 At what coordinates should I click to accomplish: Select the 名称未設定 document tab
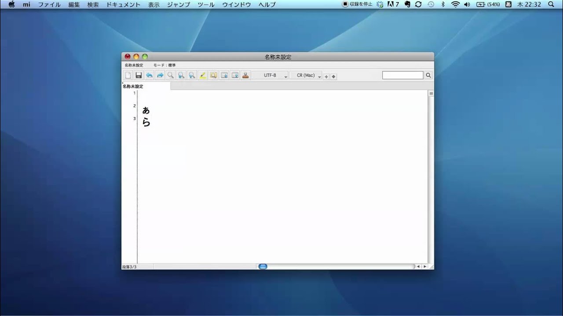[x=146, y=86]
